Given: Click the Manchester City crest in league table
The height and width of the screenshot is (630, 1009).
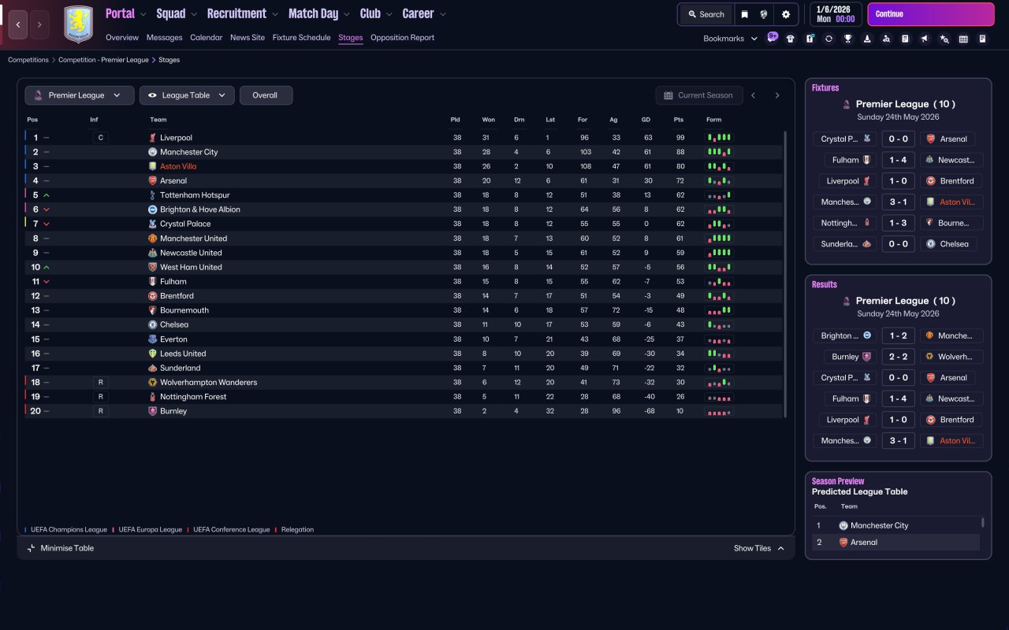Looking at the screenshot, I should [153, 152].
